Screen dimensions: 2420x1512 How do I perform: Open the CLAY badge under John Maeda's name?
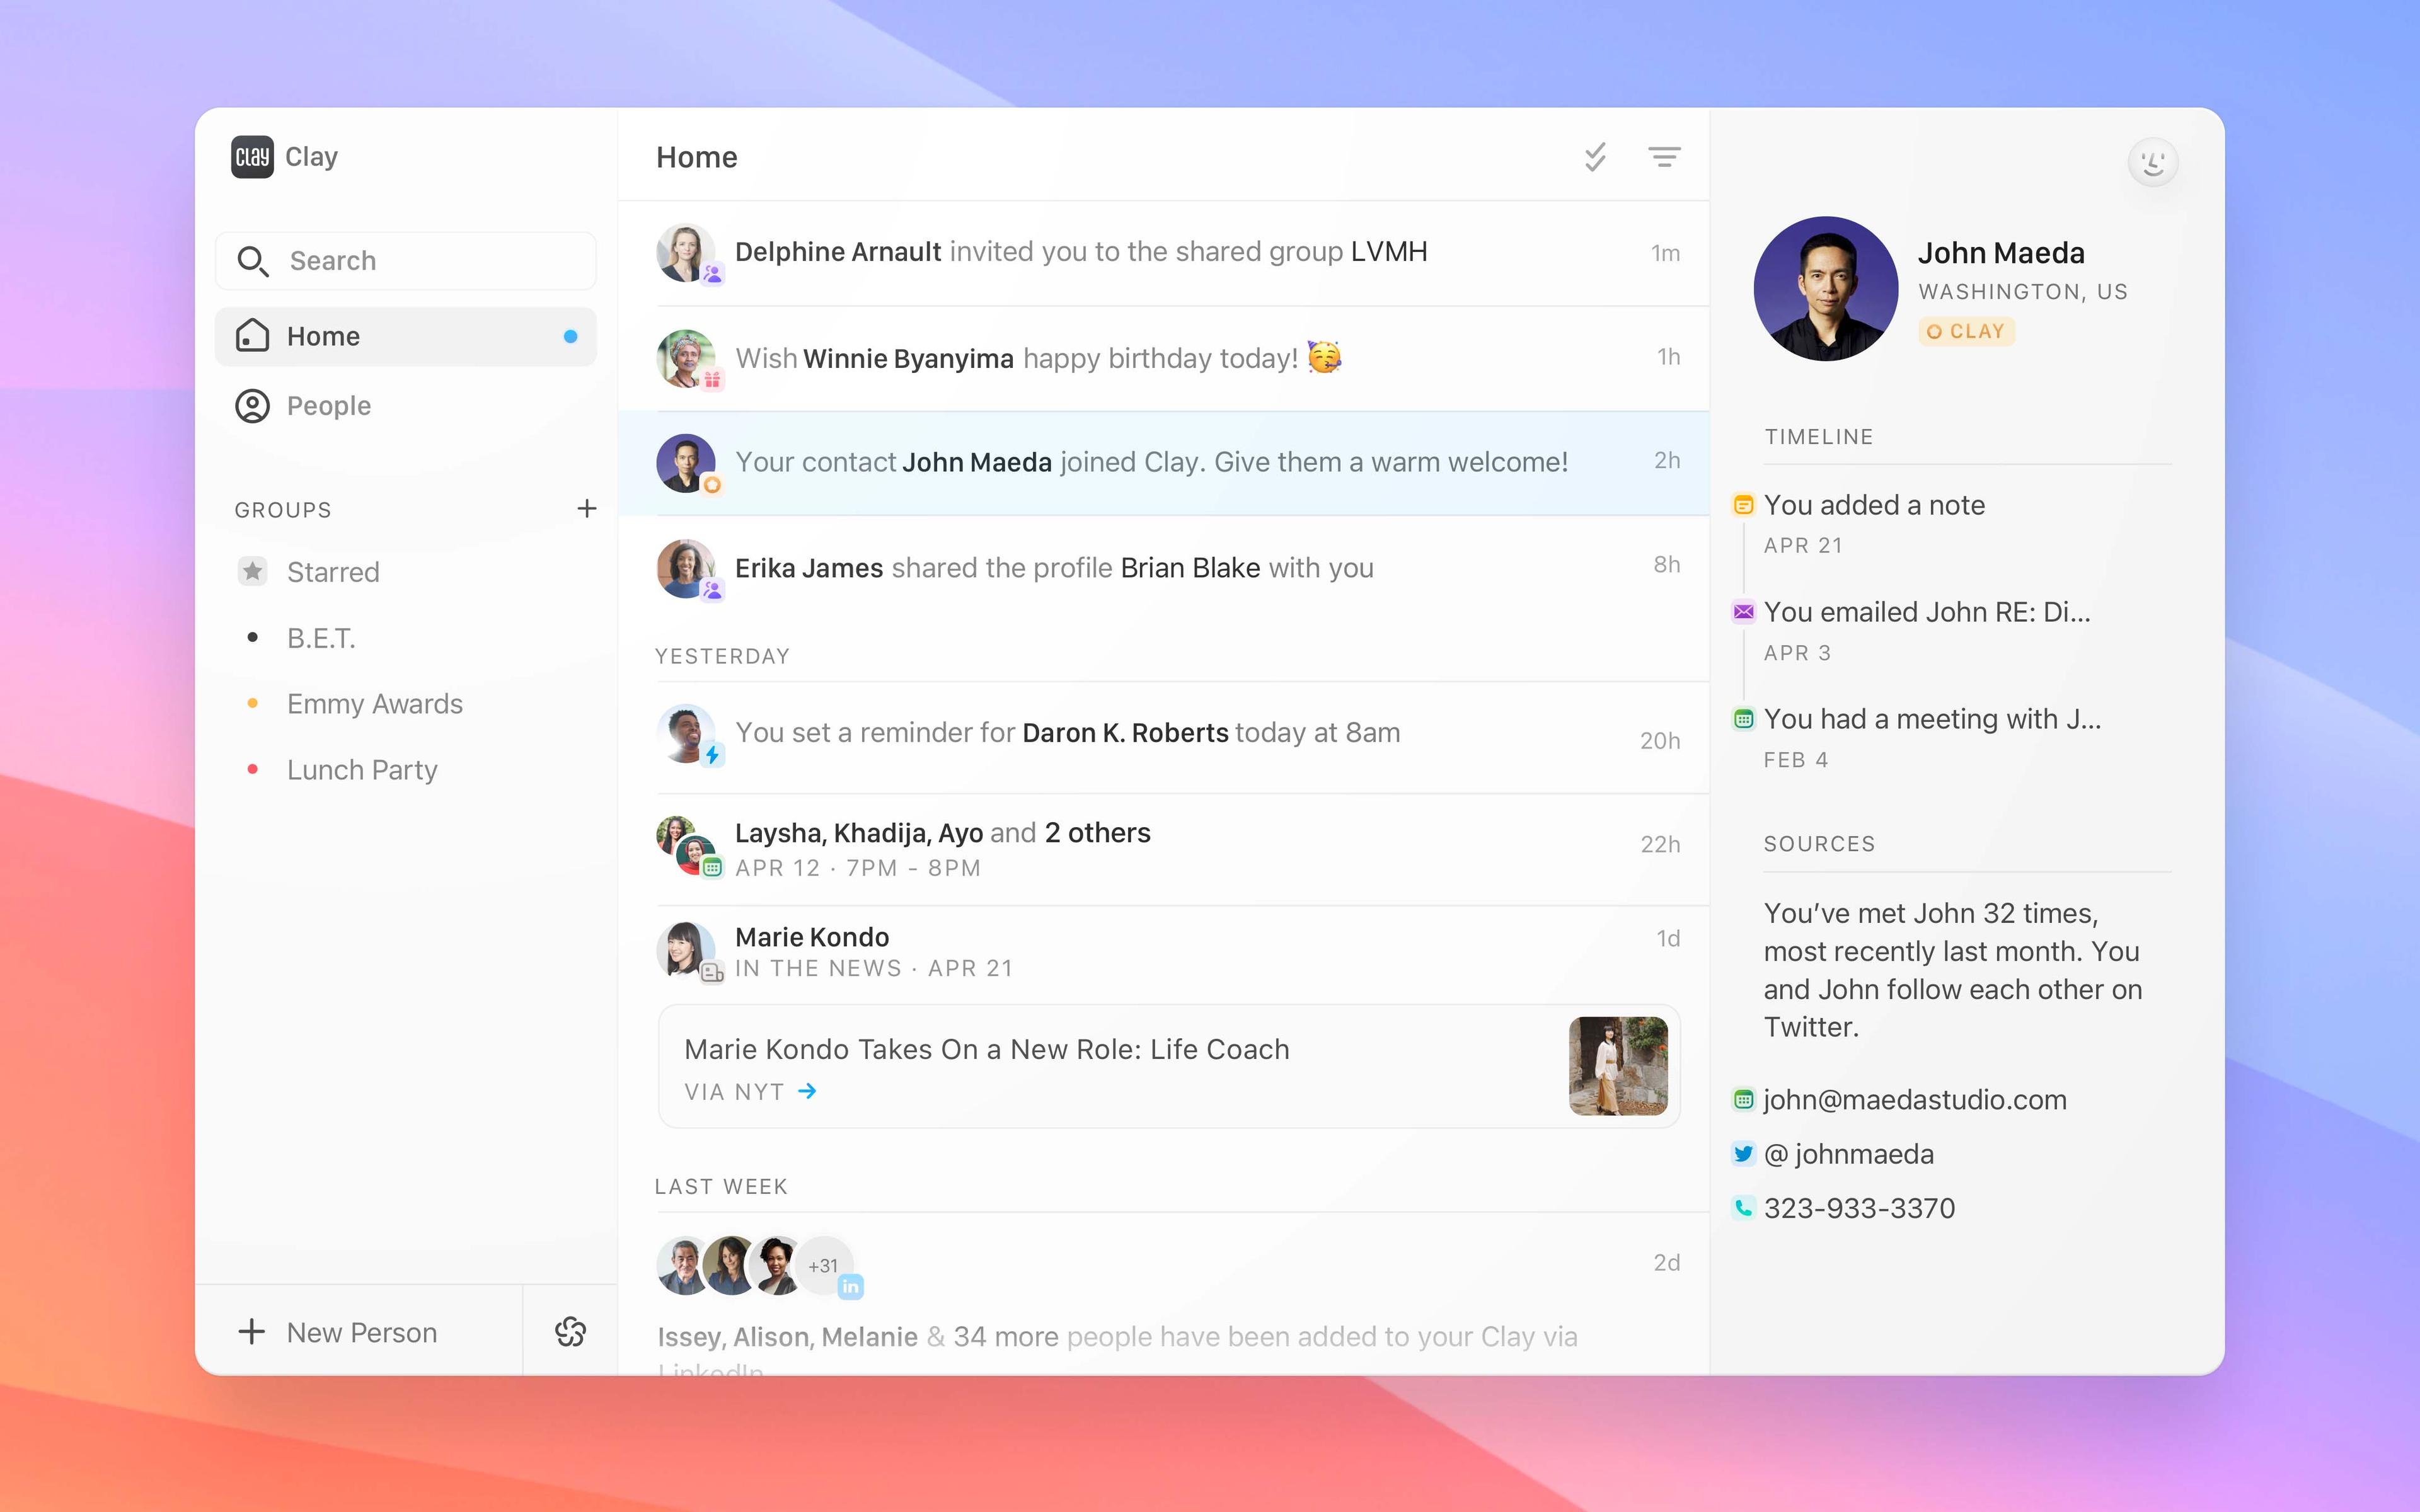point(1964,331)
